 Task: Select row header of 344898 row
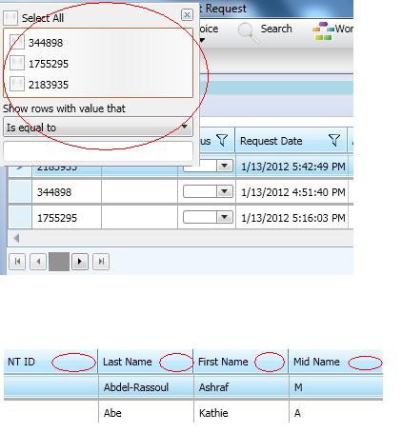(20, 191)
